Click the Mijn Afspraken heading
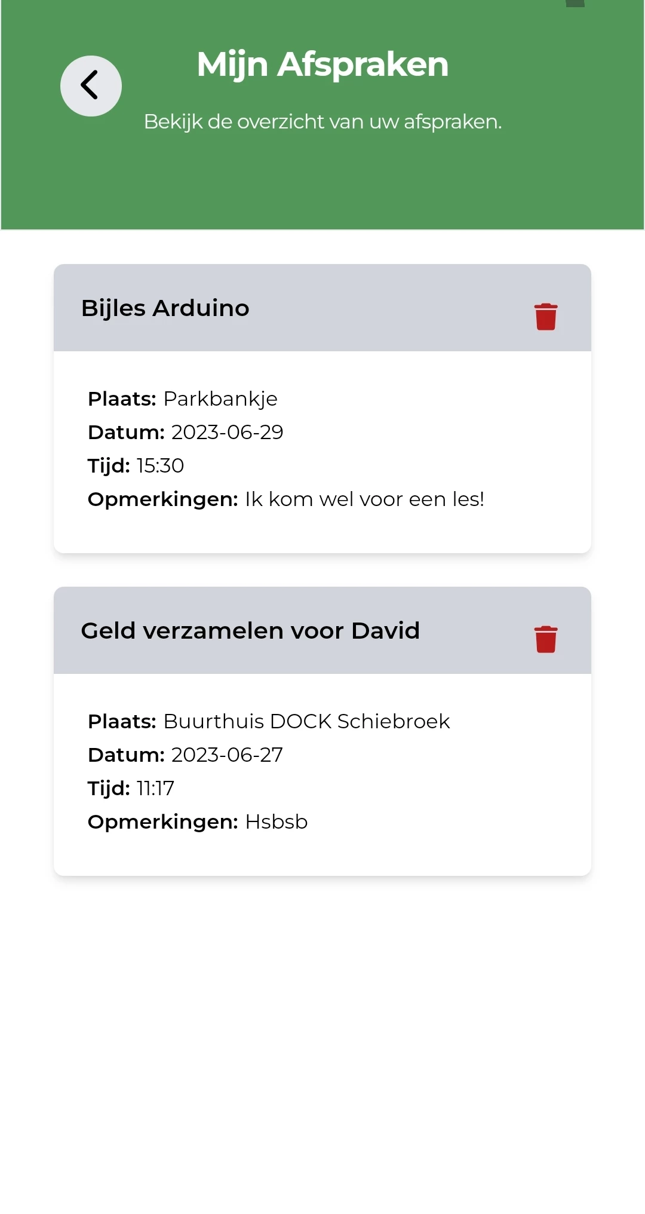The image size is (645, 1214). click(322, 65)
